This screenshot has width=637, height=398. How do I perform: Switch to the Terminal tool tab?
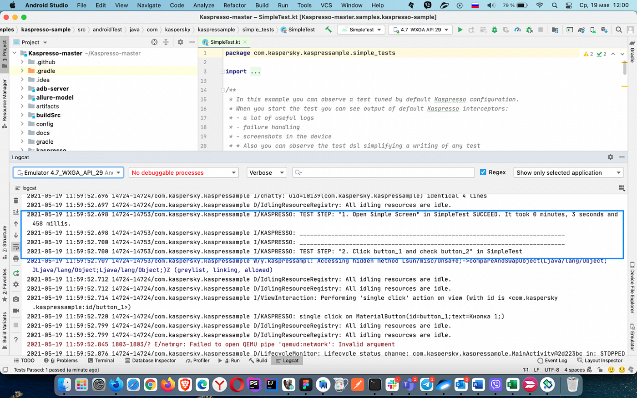pyautogui.click(x=101, y=361)
